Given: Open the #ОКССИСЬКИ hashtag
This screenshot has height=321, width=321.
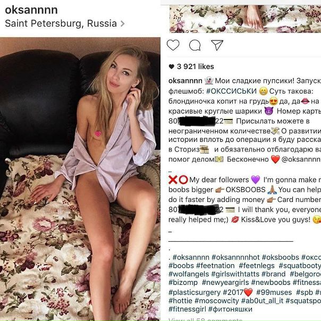Looking at the screenshot, I should tap(231, 91).
